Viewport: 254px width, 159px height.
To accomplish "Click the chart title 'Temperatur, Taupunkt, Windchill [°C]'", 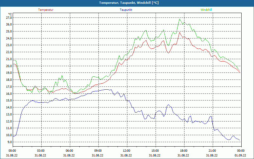I will click(x=129, y=3).
